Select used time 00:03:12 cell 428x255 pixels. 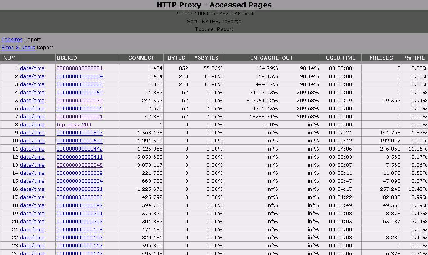tap(341, 141)
